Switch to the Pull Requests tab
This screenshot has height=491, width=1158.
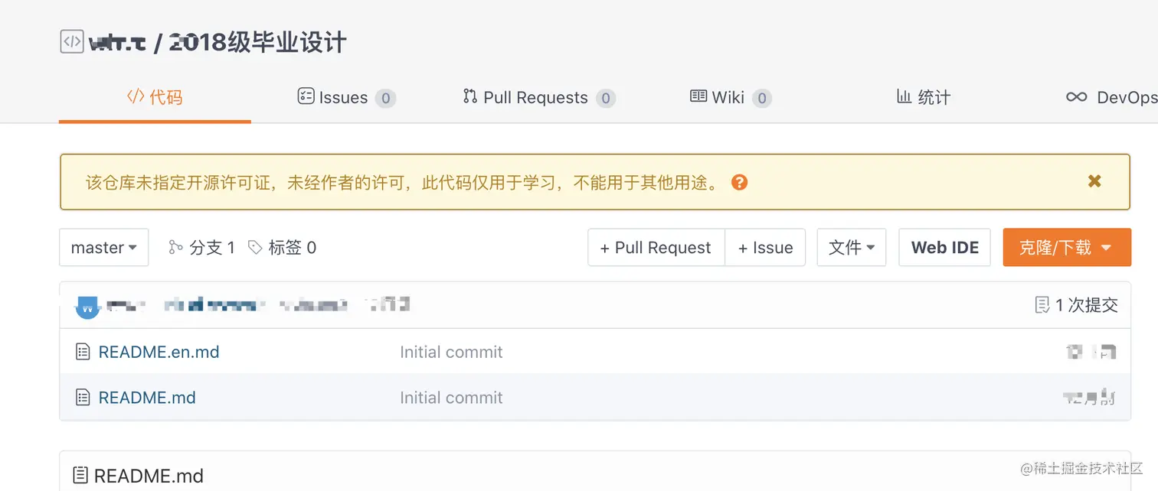[x=538, y=98]
